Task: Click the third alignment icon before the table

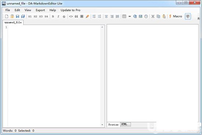Action: pos(118,17)
